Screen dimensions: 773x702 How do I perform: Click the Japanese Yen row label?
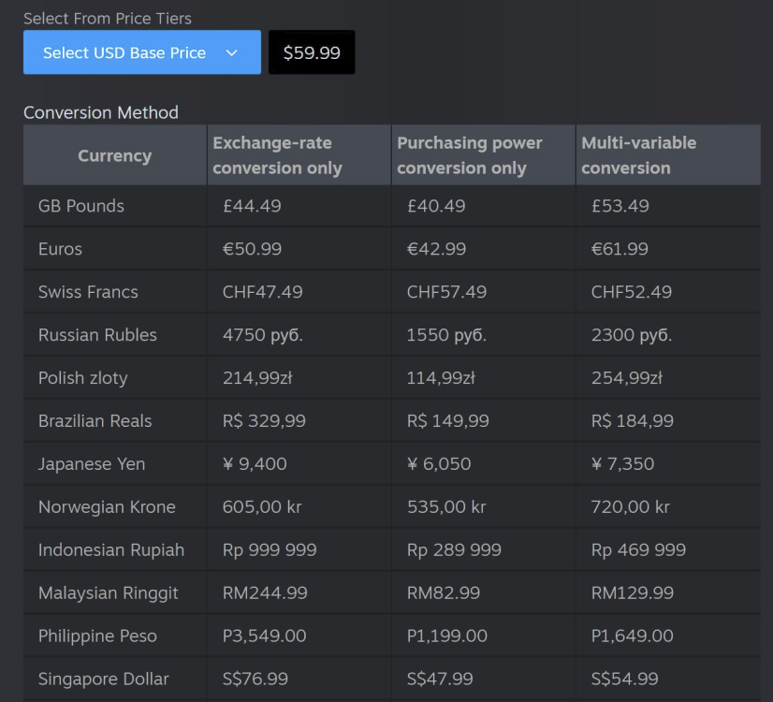pos(92,464)
